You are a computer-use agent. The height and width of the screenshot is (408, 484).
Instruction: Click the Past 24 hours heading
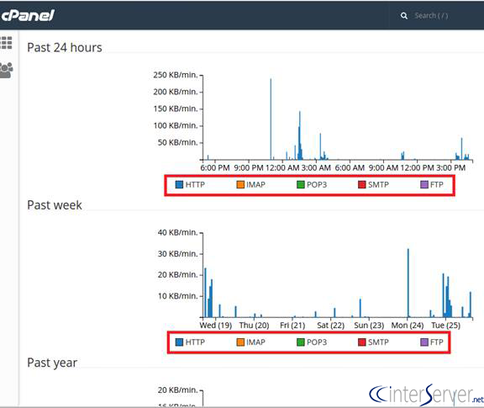click(65, 48)
